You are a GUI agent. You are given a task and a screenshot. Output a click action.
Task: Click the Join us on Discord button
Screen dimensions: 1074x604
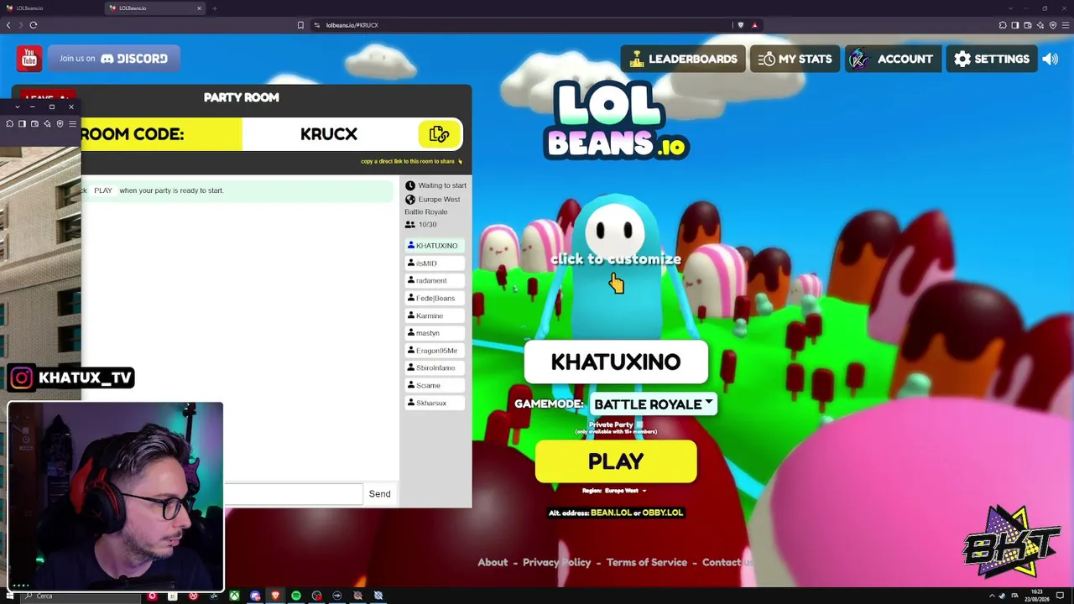click(x=113, y=59)
